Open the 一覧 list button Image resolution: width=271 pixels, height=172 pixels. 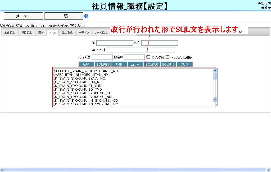pyautogui.click(x=64, y=16)
